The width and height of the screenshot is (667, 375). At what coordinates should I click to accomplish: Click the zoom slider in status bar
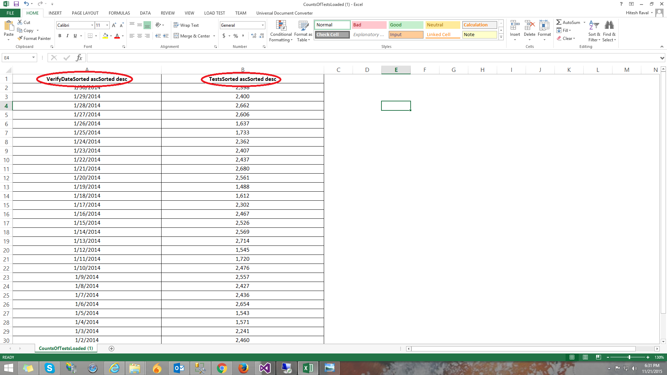point(629,357)
